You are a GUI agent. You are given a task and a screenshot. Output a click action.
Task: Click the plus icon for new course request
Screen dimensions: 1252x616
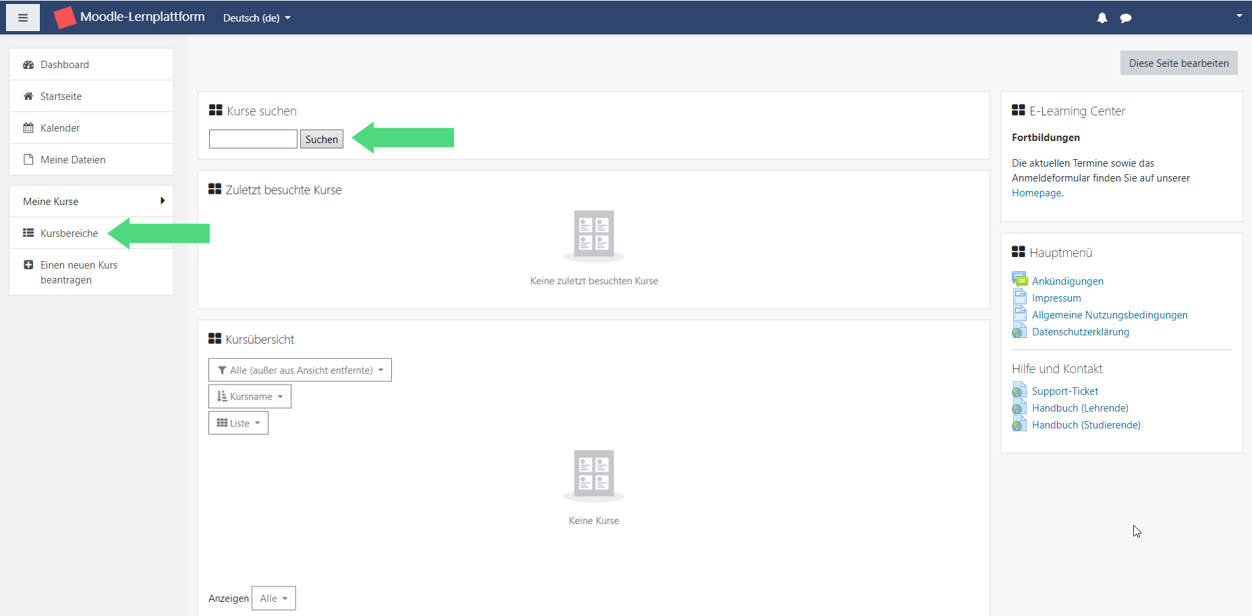pyautogui.click(x=28, y=265)
